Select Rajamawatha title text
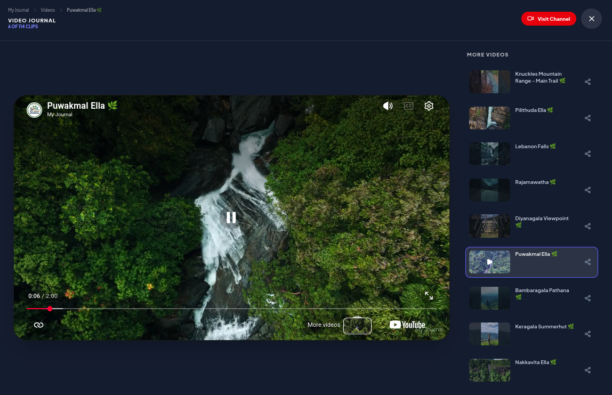The image size is (612, 395). pyautogui.click(x=535, y=182)
